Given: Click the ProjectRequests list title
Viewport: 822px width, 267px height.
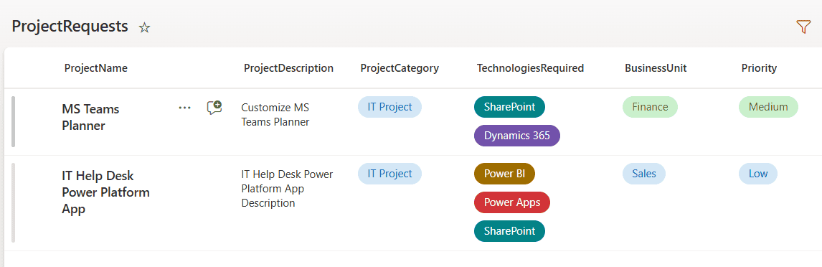Looking at the screenshot, I should coord(70,27).
